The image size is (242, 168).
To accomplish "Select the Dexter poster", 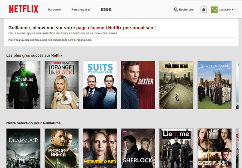I will click(x=138, y=85).
